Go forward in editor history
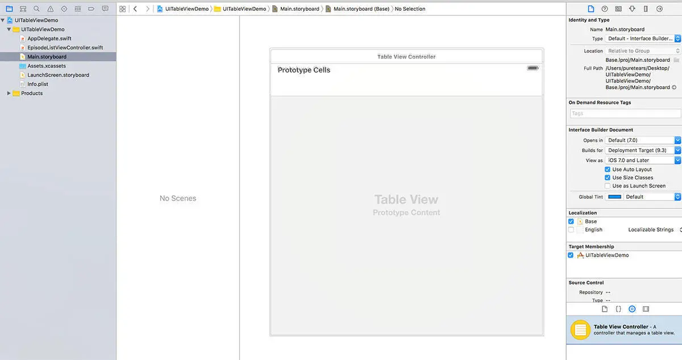The width and height of the screenshot is (682, 360). [148, 9]
